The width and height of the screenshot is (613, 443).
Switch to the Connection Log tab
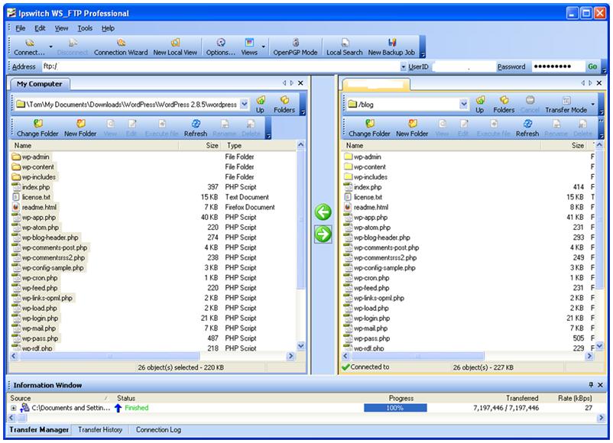pos(158,430)
